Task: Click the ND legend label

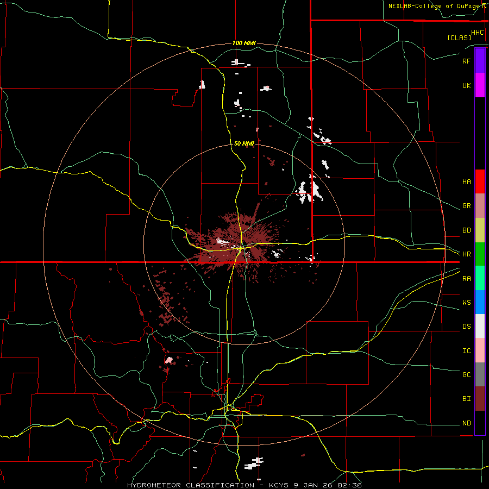Action: pos(466,423)
